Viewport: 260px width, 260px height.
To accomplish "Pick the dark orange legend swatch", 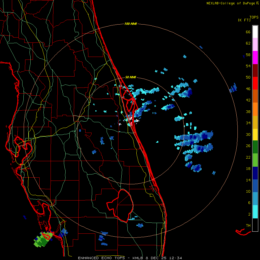I will 255,96.
